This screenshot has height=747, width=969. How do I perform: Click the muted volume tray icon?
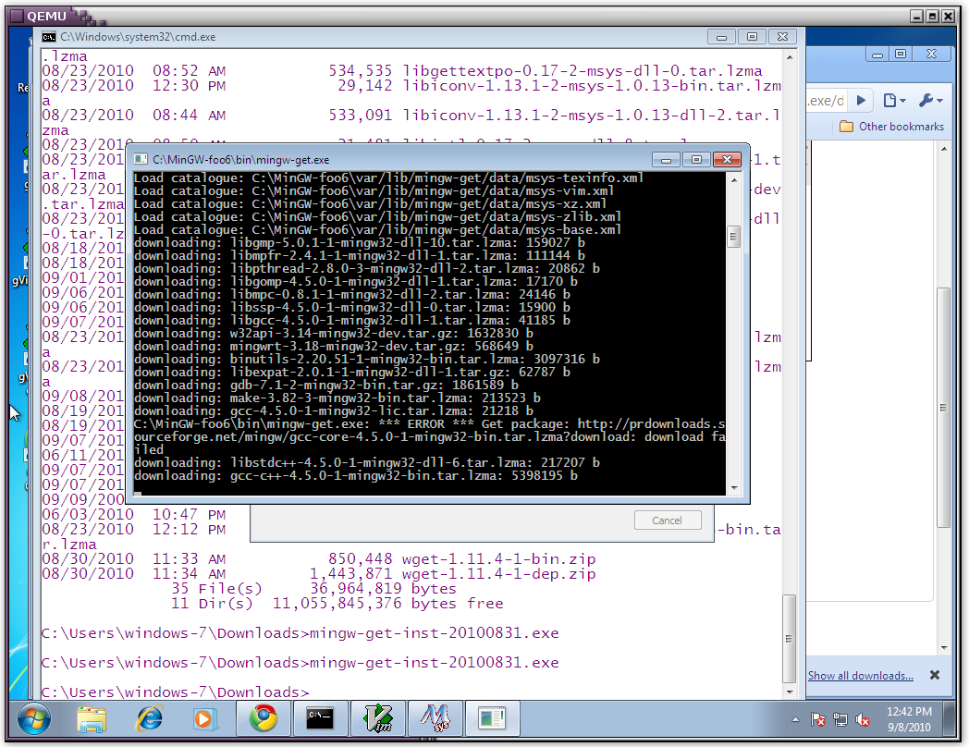[863, 719]
